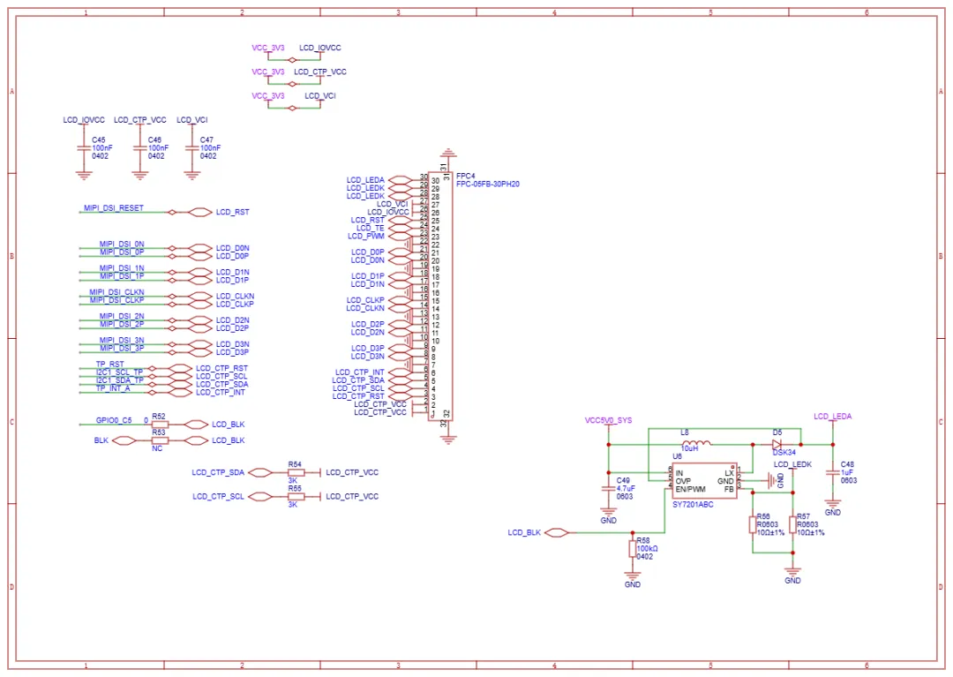Select the R52 resistor symbol
Image resolution: width=953 pixels, height=677 pixels.
click(160, 424)
